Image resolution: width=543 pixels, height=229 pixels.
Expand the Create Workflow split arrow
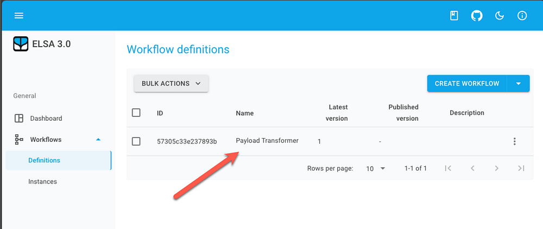519,83
